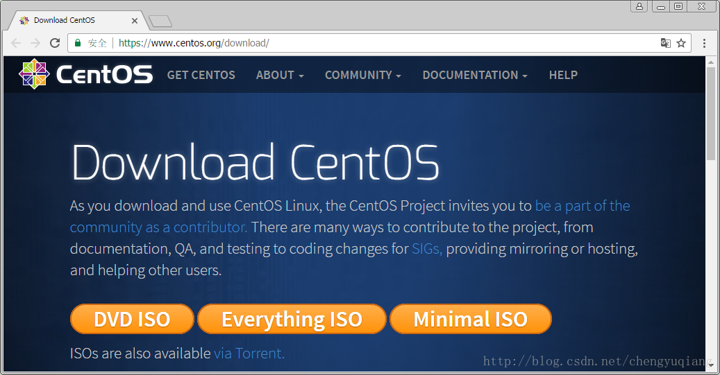
Task: Click the vertical scrollbar thumb
Action: click(711, 114)
